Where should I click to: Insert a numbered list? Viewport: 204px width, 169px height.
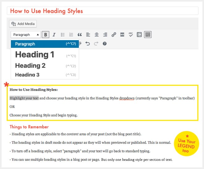[x=71, y=35]
